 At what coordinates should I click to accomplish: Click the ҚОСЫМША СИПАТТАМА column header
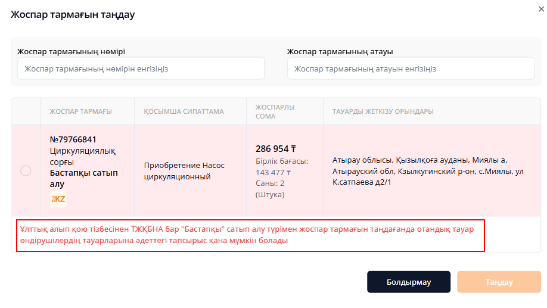[x=184, y=111]
